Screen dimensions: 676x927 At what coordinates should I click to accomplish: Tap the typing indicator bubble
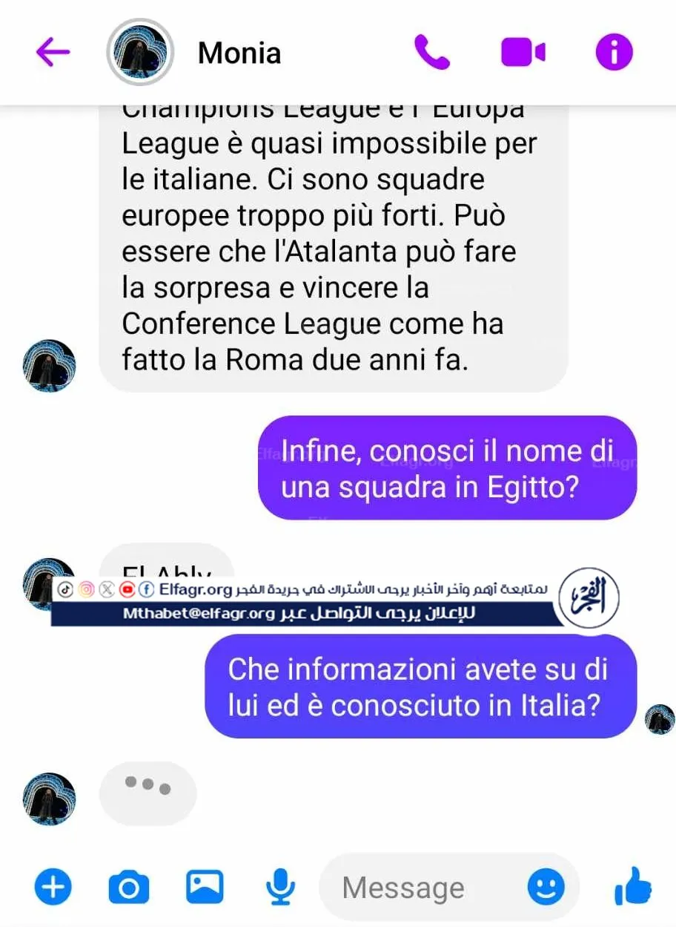tap(148, 793)
